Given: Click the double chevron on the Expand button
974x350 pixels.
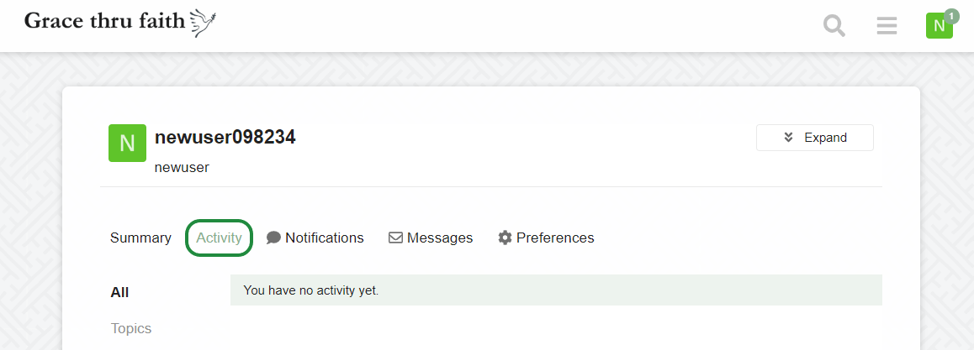Looking at the screenshot, I should coord(788,138).
